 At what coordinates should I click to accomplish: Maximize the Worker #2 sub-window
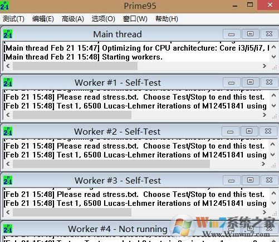249,131
